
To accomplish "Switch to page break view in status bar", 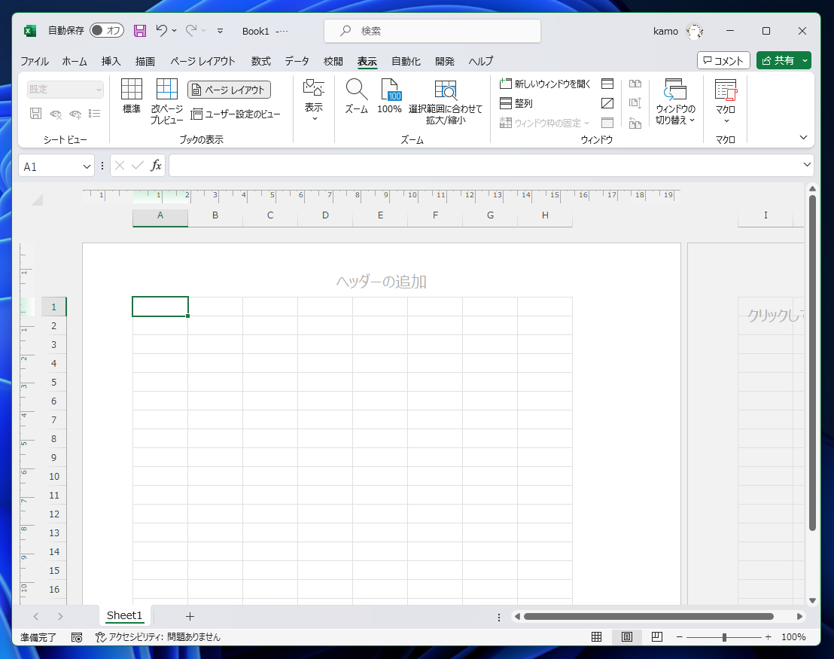I will click(x=656, y=637).
